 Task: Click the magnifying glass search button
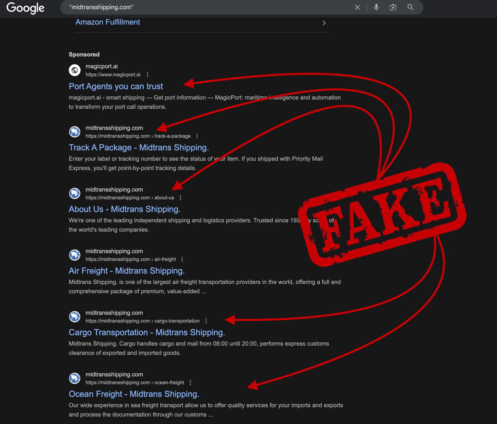(x=410, y=7)
